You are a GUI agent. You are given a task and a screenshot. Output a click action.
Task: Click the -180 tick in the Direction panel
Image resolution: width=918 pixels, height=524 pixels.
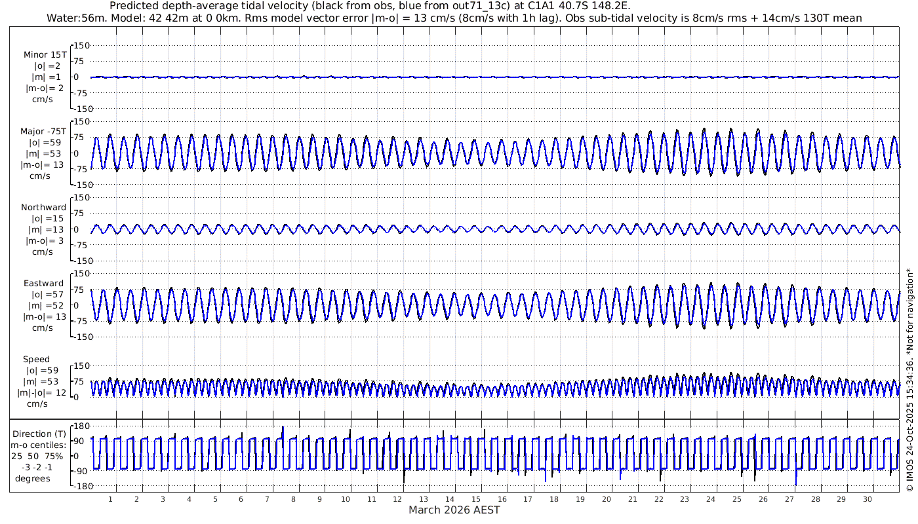click(80, 486)
